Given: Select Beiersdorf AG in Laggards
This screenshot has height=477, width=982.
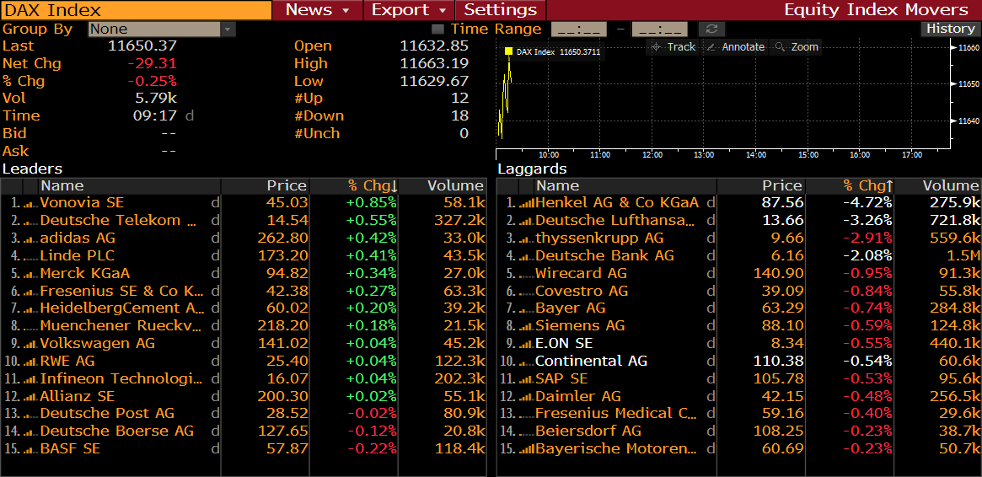Looking at the screenshot, I should 588,431.
